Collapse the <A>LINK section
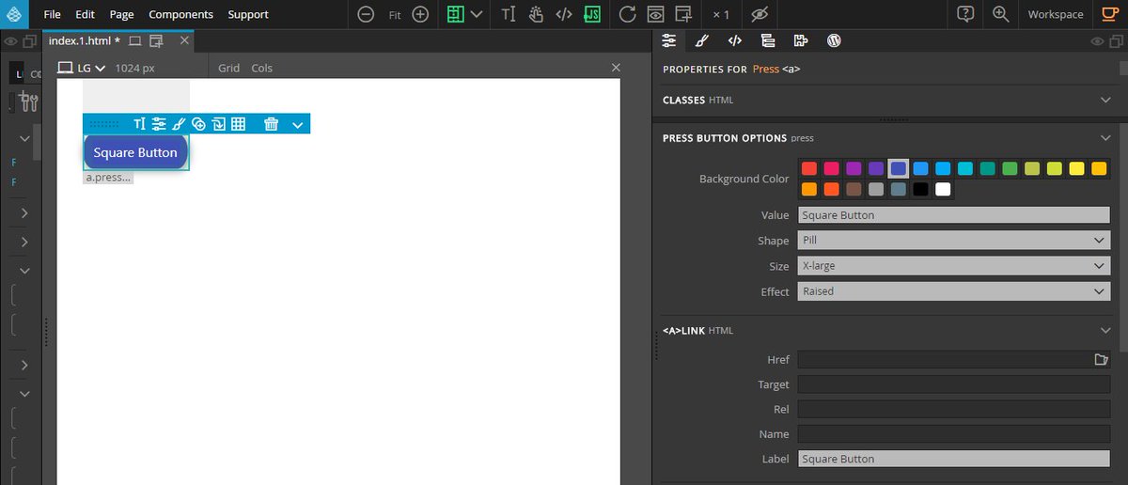 (1105, 331)
